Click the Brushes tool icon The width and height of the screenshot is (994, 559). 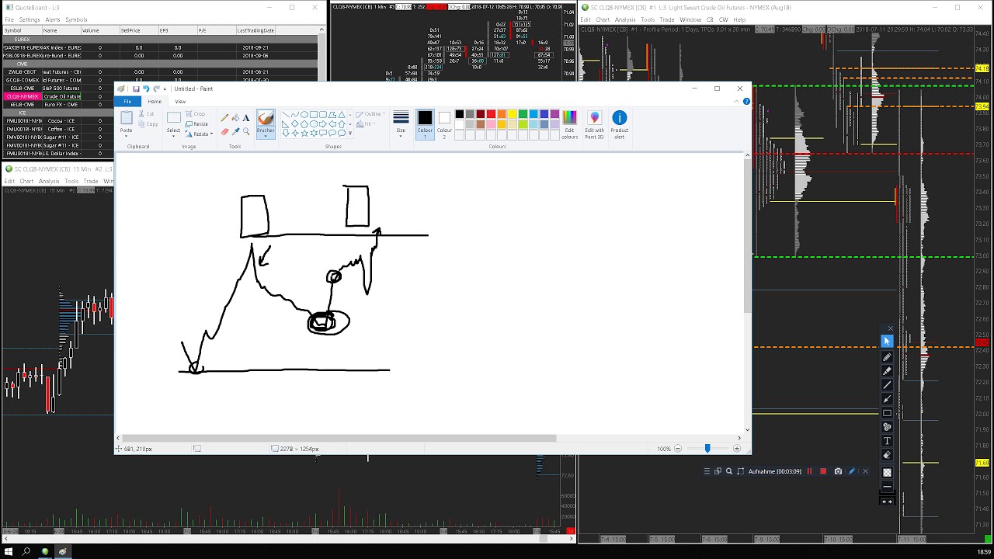point(266,118)
